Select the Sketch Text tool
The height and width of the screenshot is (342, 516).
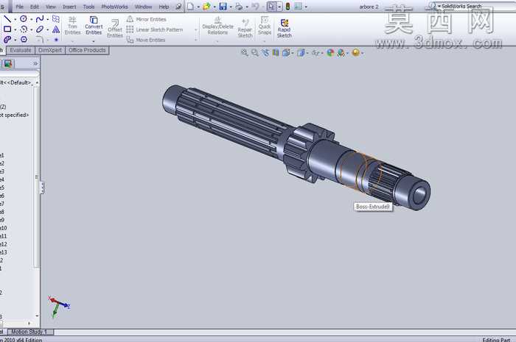56,29
